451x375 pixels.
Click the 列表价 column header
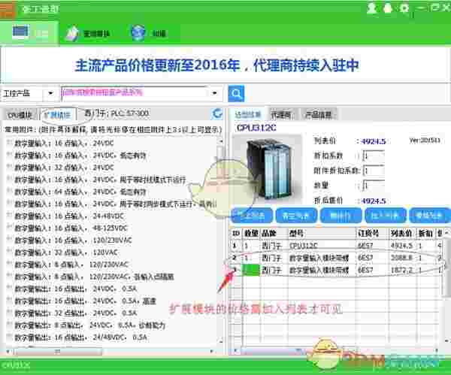pyautogui.click(x=403, y=233)
